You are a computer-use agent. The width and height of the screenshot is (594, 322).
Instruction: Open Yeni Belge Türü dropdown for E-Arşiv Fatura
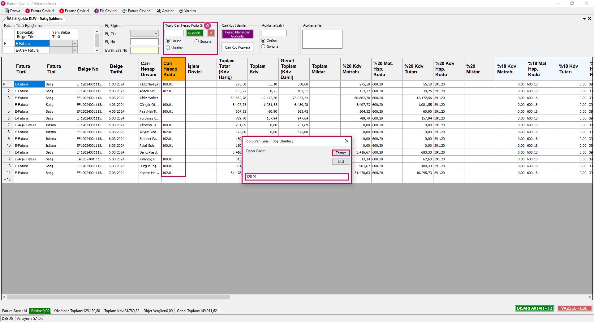coord(75,50)
